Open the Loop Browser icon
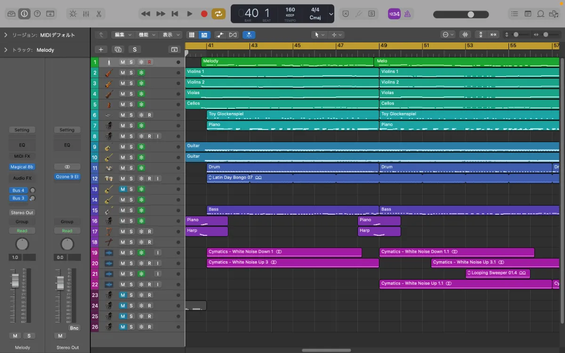Viewport: 565px width, 353px height. click(541, 14)
